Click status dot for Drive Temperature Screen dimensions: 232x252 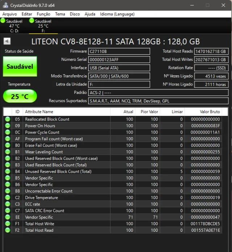[8, 198]
